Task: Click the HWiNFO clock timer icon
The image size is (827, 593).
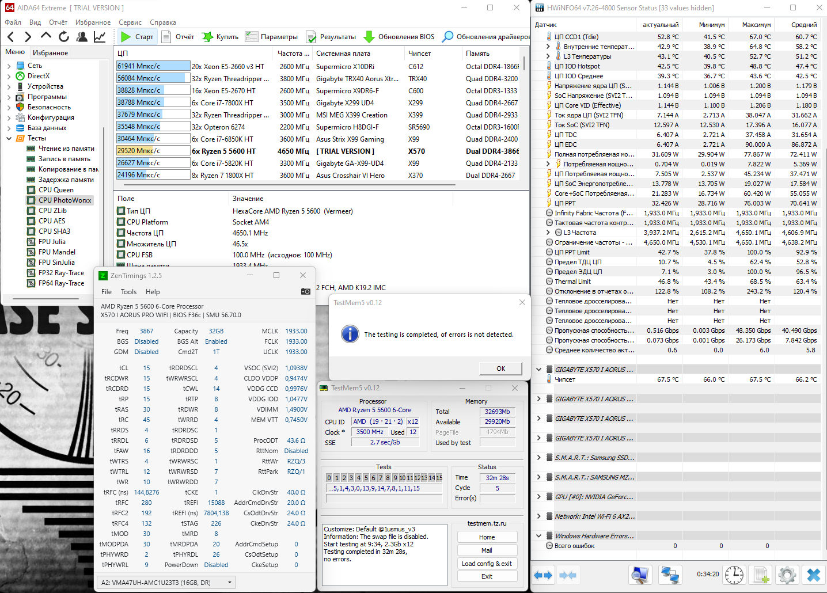Action: (734, 575)
